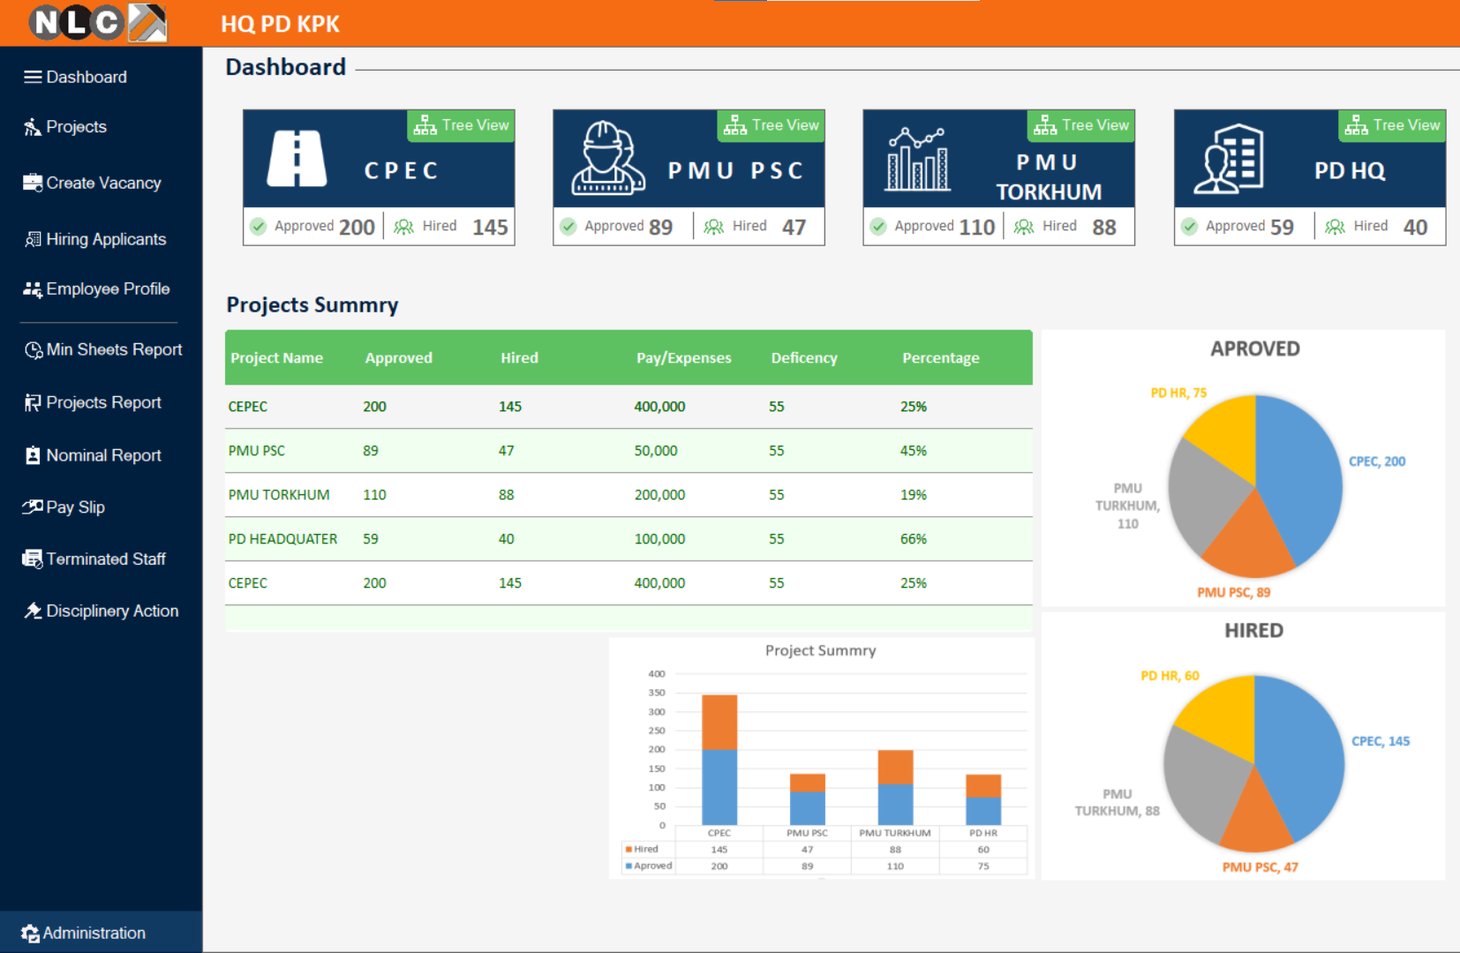Screen dimensions: 1460x953
Task: Click the Approved checkmark on CPEC card
Action: click(x=259, y=227)
